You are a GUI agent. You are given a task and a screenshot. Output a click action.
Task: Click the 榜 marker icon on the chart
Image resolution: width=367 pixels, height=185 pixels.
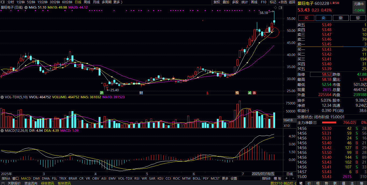pyautogui.click(x=237, y=93)
